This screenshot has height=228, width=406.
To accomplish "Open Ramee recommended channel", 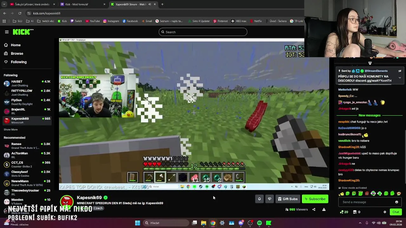I will click(x=27, y=146).
